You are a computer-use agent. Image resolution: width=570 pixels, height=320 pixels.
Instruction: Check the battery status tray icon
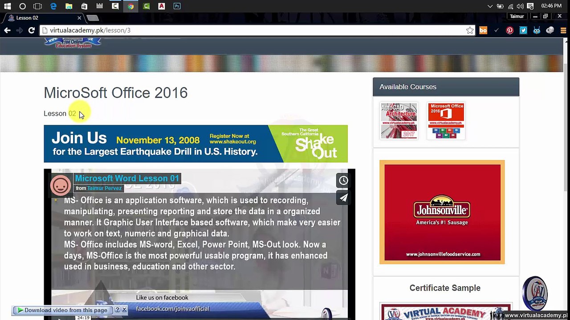[x=500, y=6]
